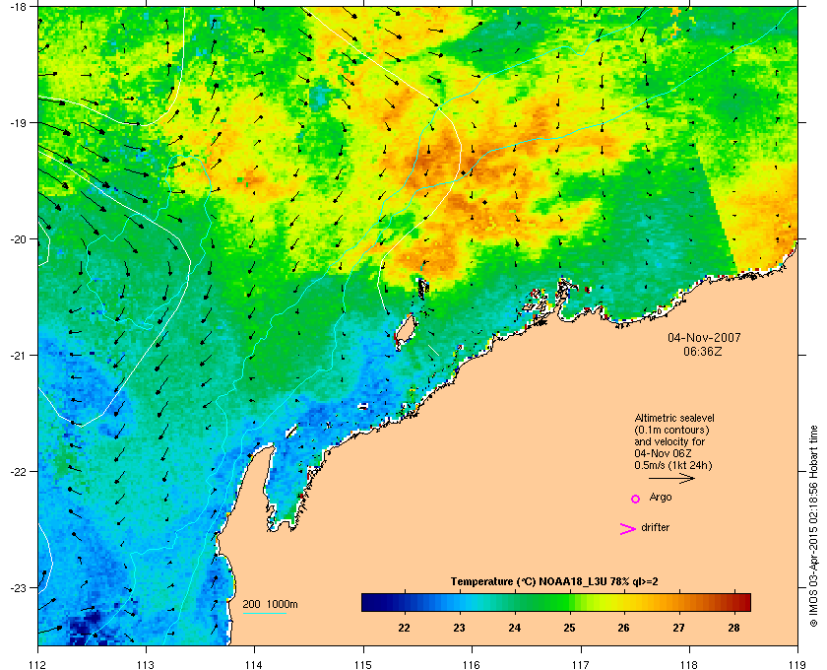Image resolution: width=827 pixels, height=670 pixels.
Task: Click the dark red 28°C end of colorbar
Action: pos(742,602)
